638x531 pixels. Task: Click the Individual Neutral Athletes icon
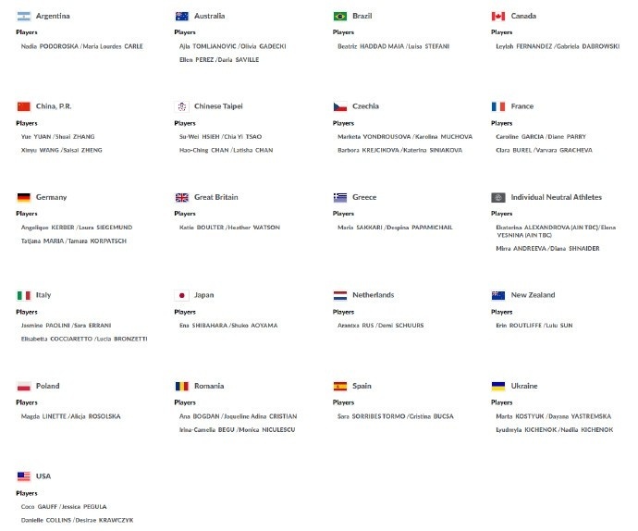[x=498, y=197]
